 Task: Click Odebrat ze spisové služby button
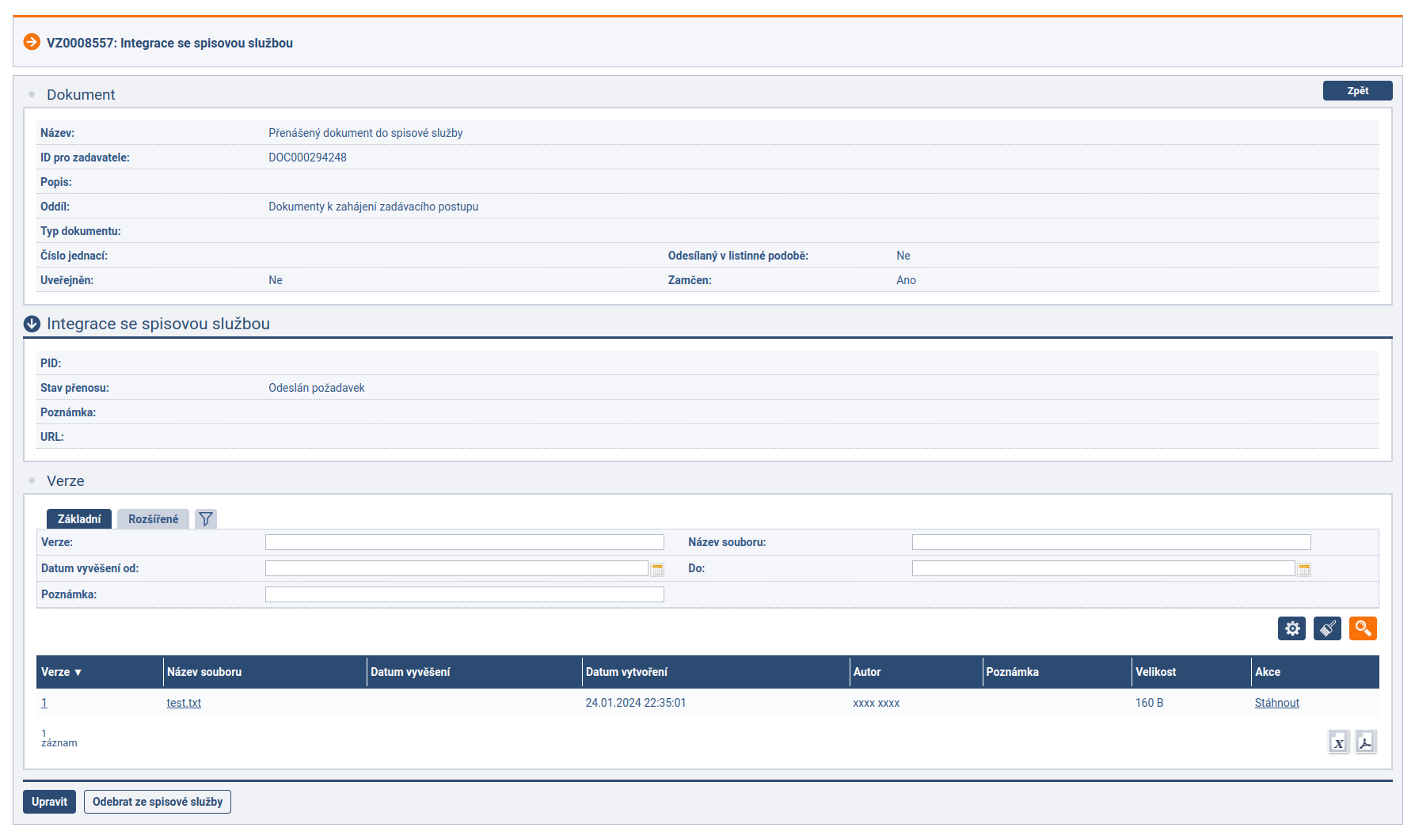pyautogui.click(x=158, y=802)
